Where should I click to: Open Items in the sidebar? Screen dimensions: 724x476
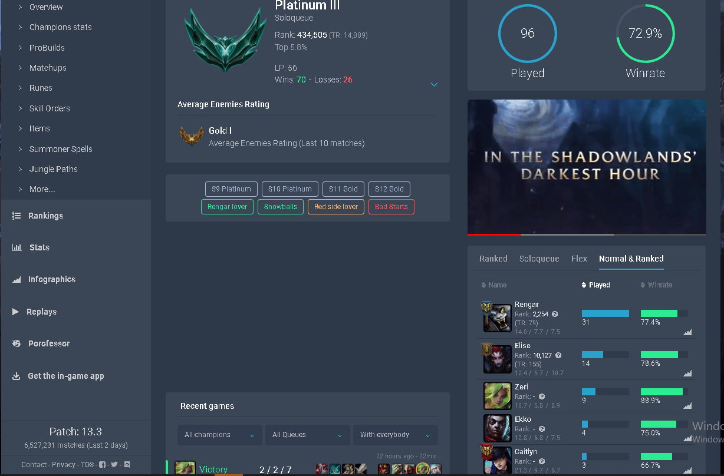tap(40, 128)
